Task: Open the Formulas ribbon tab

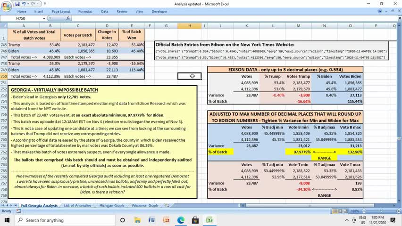Action: (85, 11)
